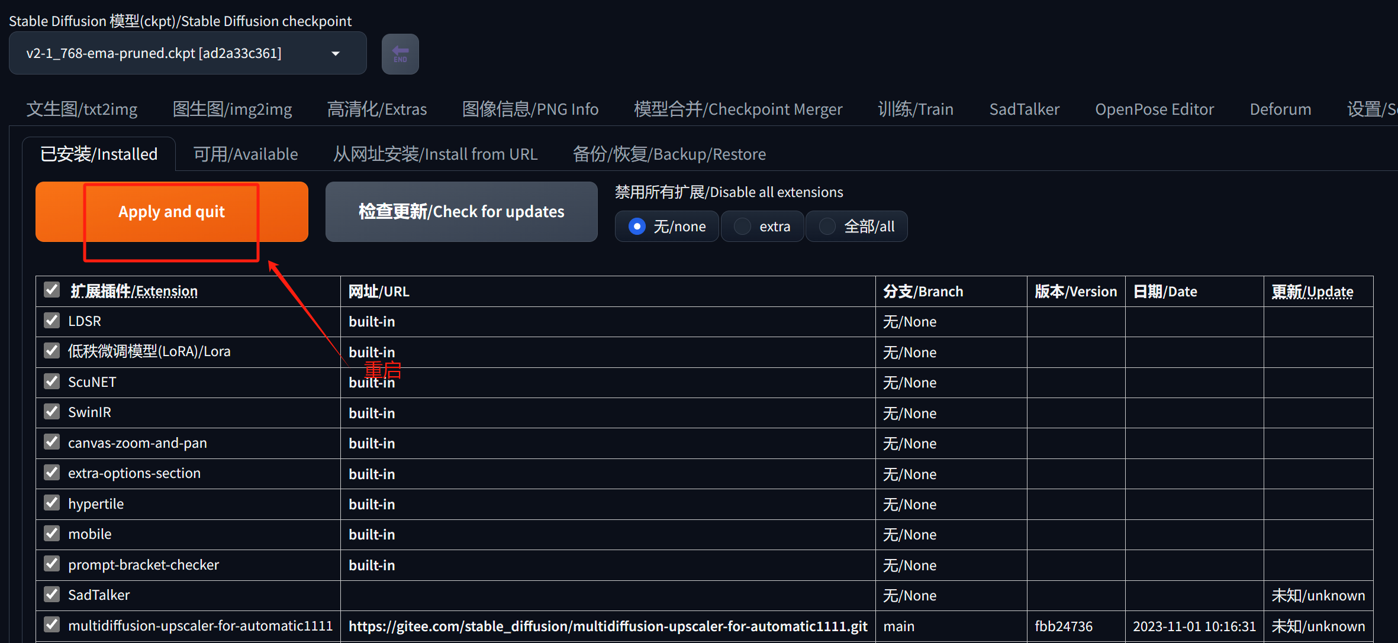1398x643 pixels.
Task: Open the Stable Diffusion checkpoint dropdown
Action: (178, 53)
